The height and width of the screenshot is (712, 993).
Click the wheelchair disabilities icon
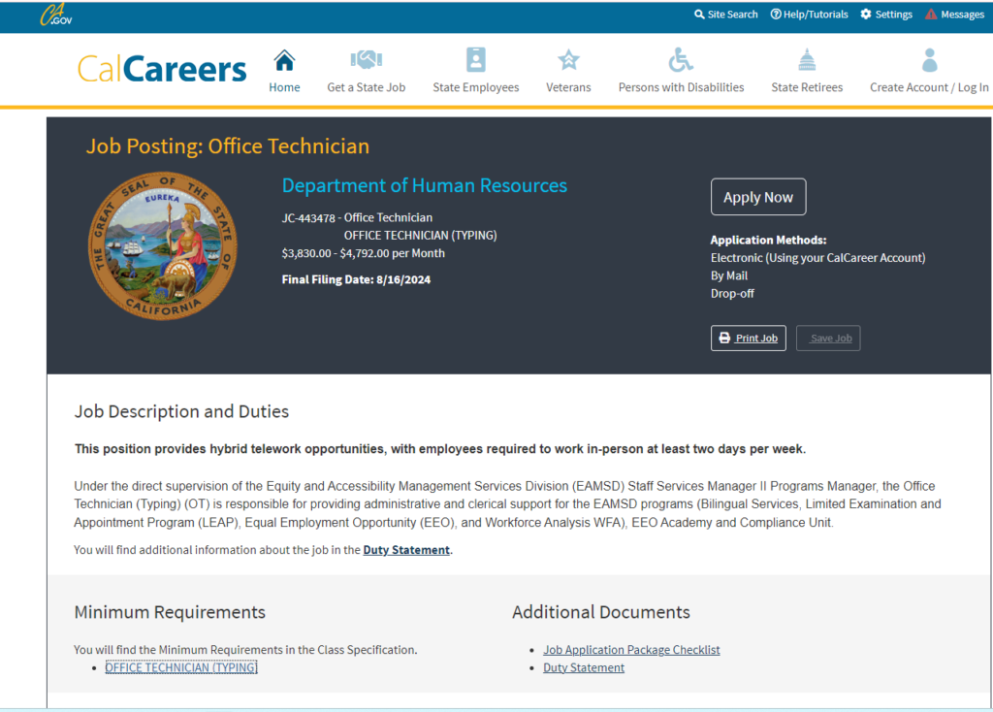(681, 60)
